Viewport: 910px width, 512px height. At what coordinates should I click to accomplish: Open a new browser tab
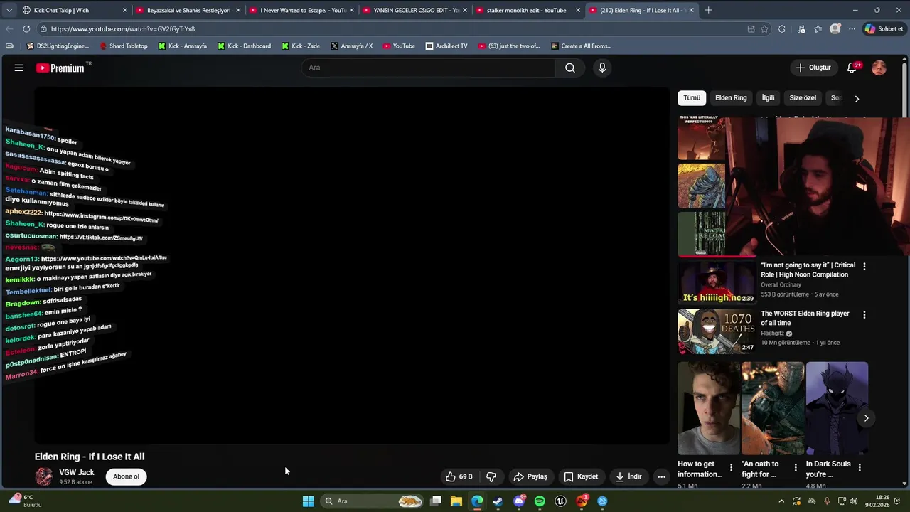(708, 10)
